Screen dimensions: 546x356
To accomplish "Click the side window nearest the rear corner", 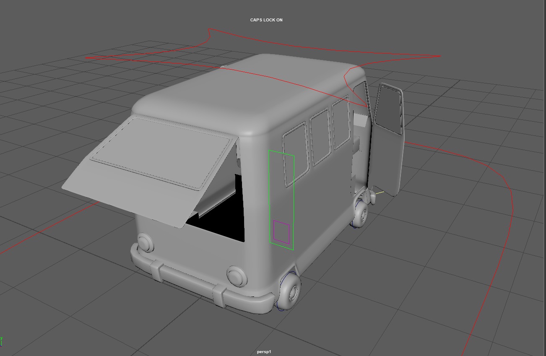I will click(x=296, y=154).
